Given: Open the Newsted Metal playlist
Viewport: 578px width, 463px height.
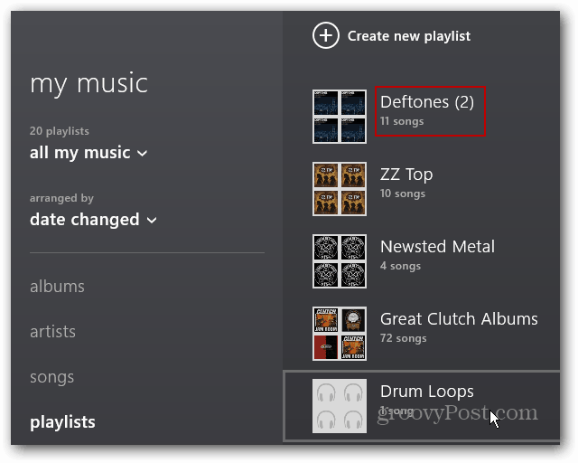Looking at the screenshot, I should pos(437,247).
